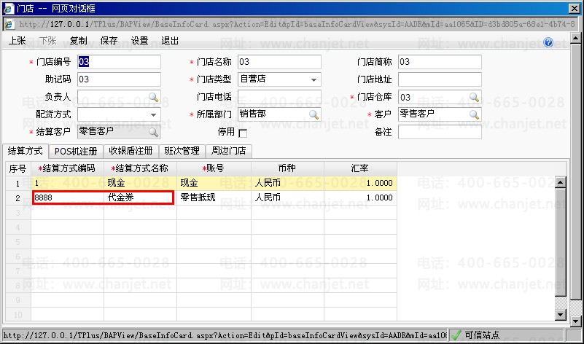Focus the 门店电话 input field

pyautogui.click(x=279, y=97)
